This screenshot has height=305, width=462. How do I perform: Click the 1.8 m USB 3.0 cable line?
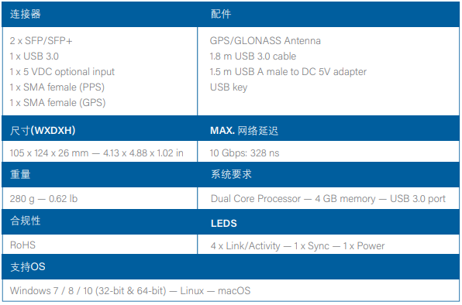(x=253, y=57)
